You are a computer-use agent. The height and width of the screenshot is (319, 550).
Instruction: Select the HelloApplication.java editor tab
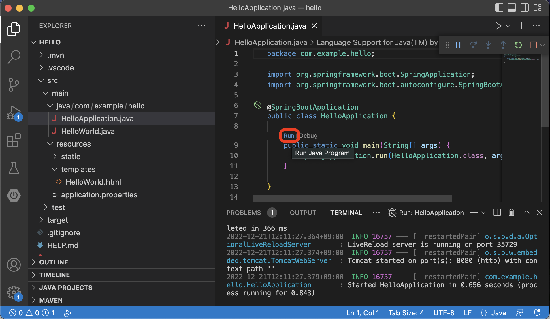269,26
